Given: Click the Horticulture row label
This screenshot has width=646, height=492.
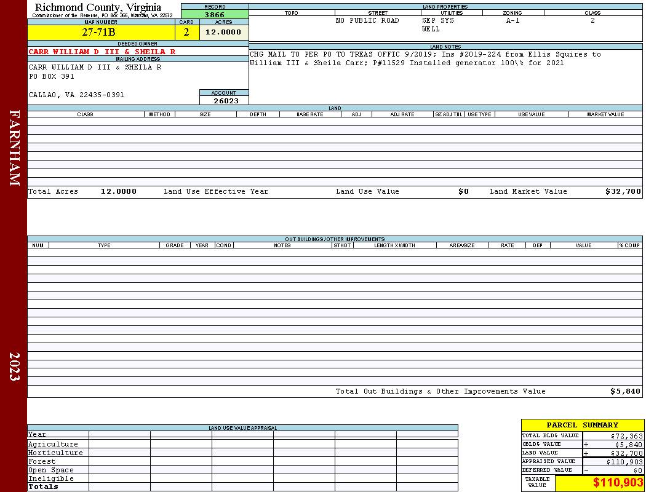Looking at the screenshot, I should 55,453.
